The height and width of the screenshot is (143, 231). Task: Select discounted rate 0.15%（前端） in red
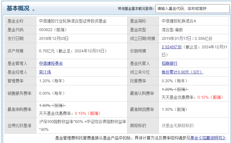(x=88, y=113)
